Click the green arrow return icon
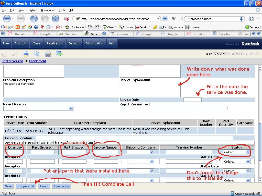Viewport: 262px width, 196px height. point(59,54)
